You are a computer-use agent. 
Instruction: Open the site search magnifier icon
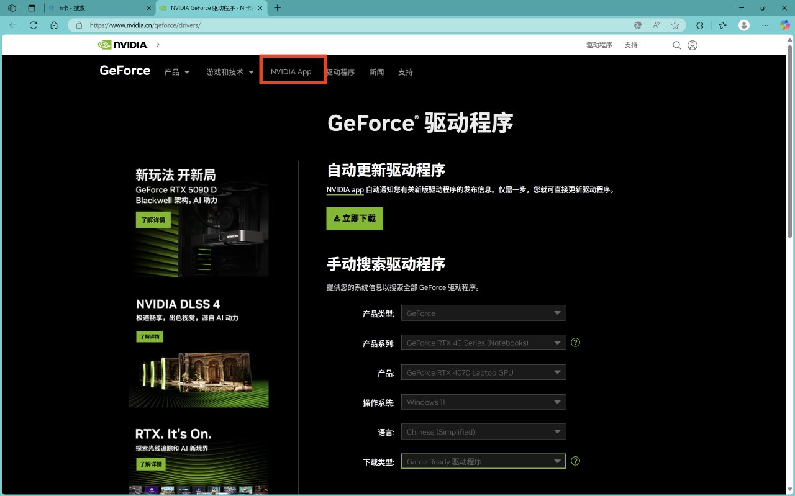point(677,45)
